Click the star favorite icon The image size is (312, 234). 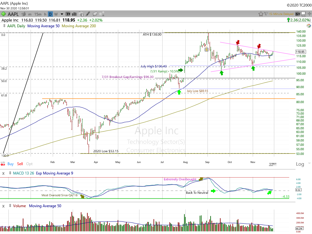(261, 14)
